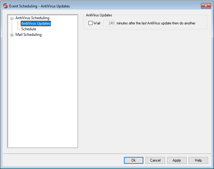Click the Ok button
214x169 pixels.
tap(134, 160)
